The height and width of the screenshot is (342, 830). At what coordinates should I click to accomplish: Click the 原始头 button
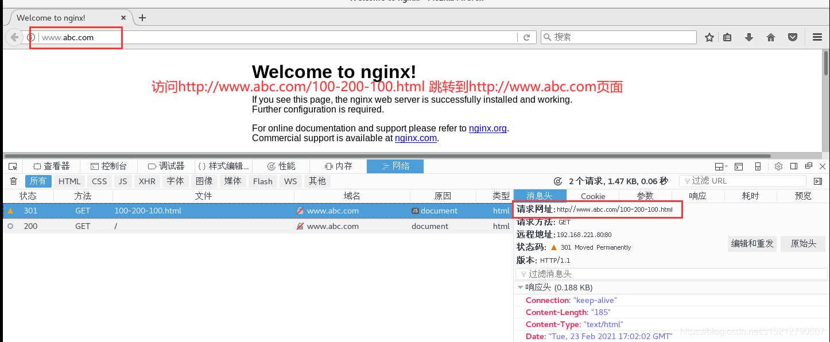click(x=803, y=243)
